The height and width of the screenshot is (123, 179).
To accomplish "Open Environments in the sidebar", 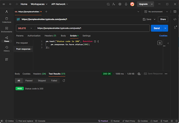I will (x=7, y=30).
